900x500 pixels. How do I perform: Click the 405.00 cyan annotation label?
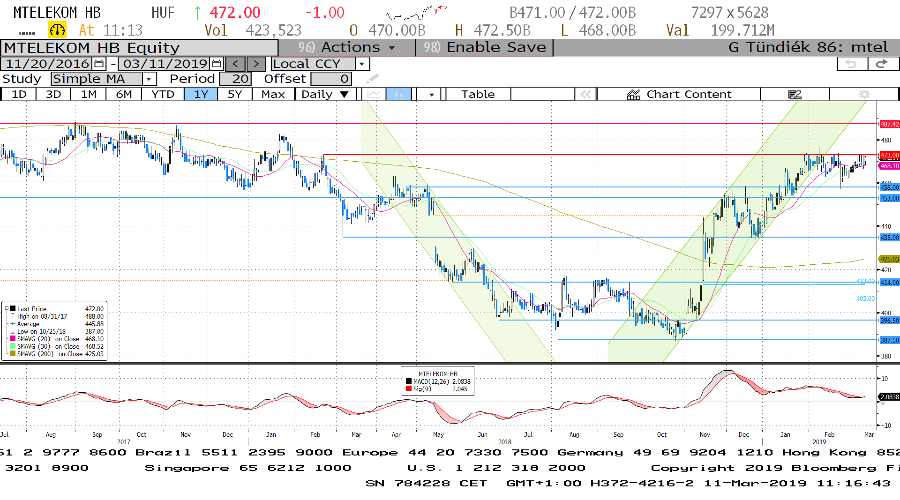coord(865,299)
